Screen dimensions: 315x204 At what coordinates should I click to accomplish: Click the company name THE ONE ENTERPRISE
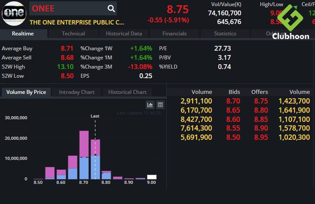[x=77, y=22]
